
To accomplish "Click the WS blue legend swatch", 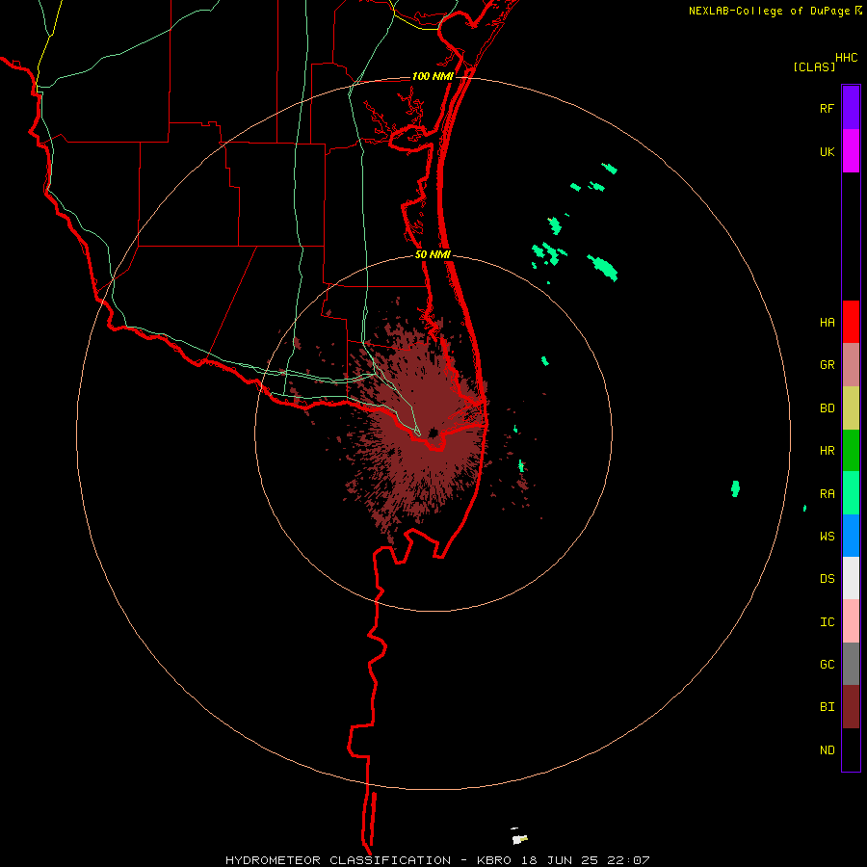I will (x=851, y=536).
